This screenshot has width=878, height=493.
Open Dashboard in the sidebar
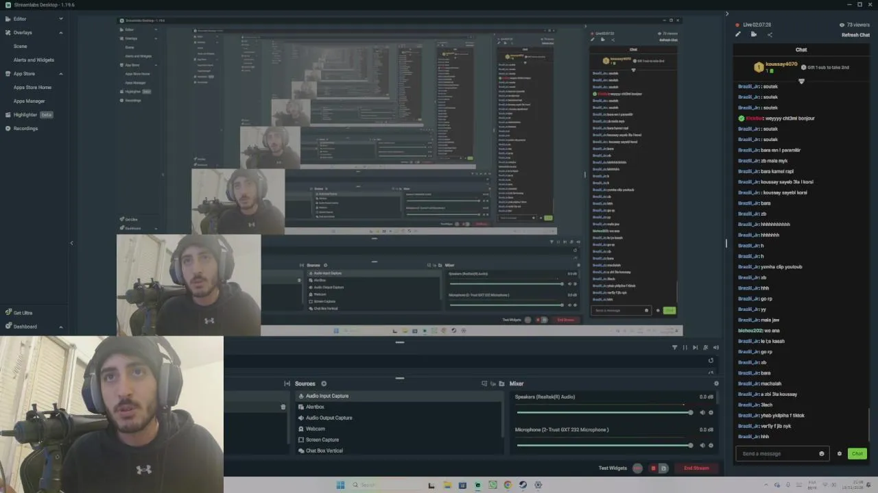point(25,327)
